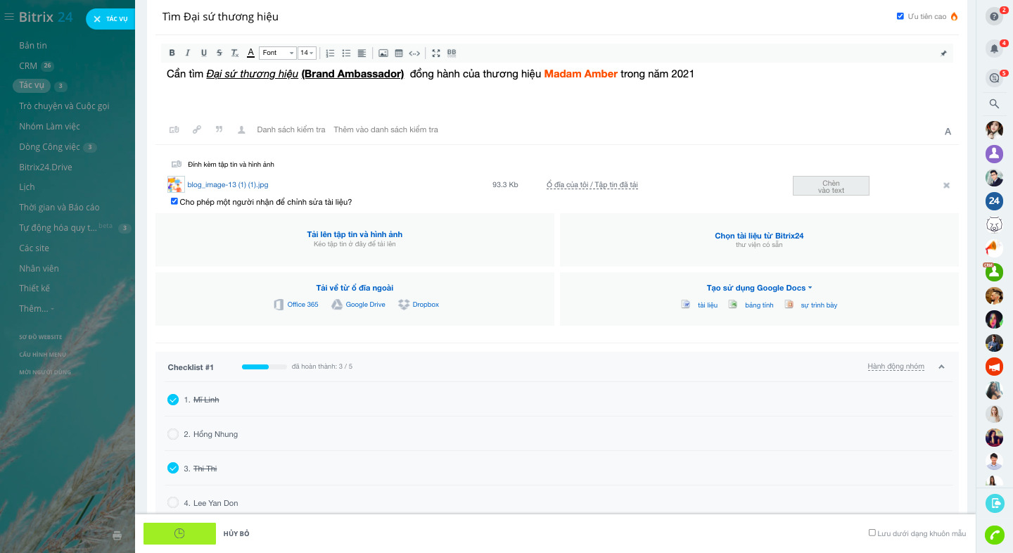Toggle strikethrough formatting in the editor
1013x553 pixels.
(x=219, y=53)
